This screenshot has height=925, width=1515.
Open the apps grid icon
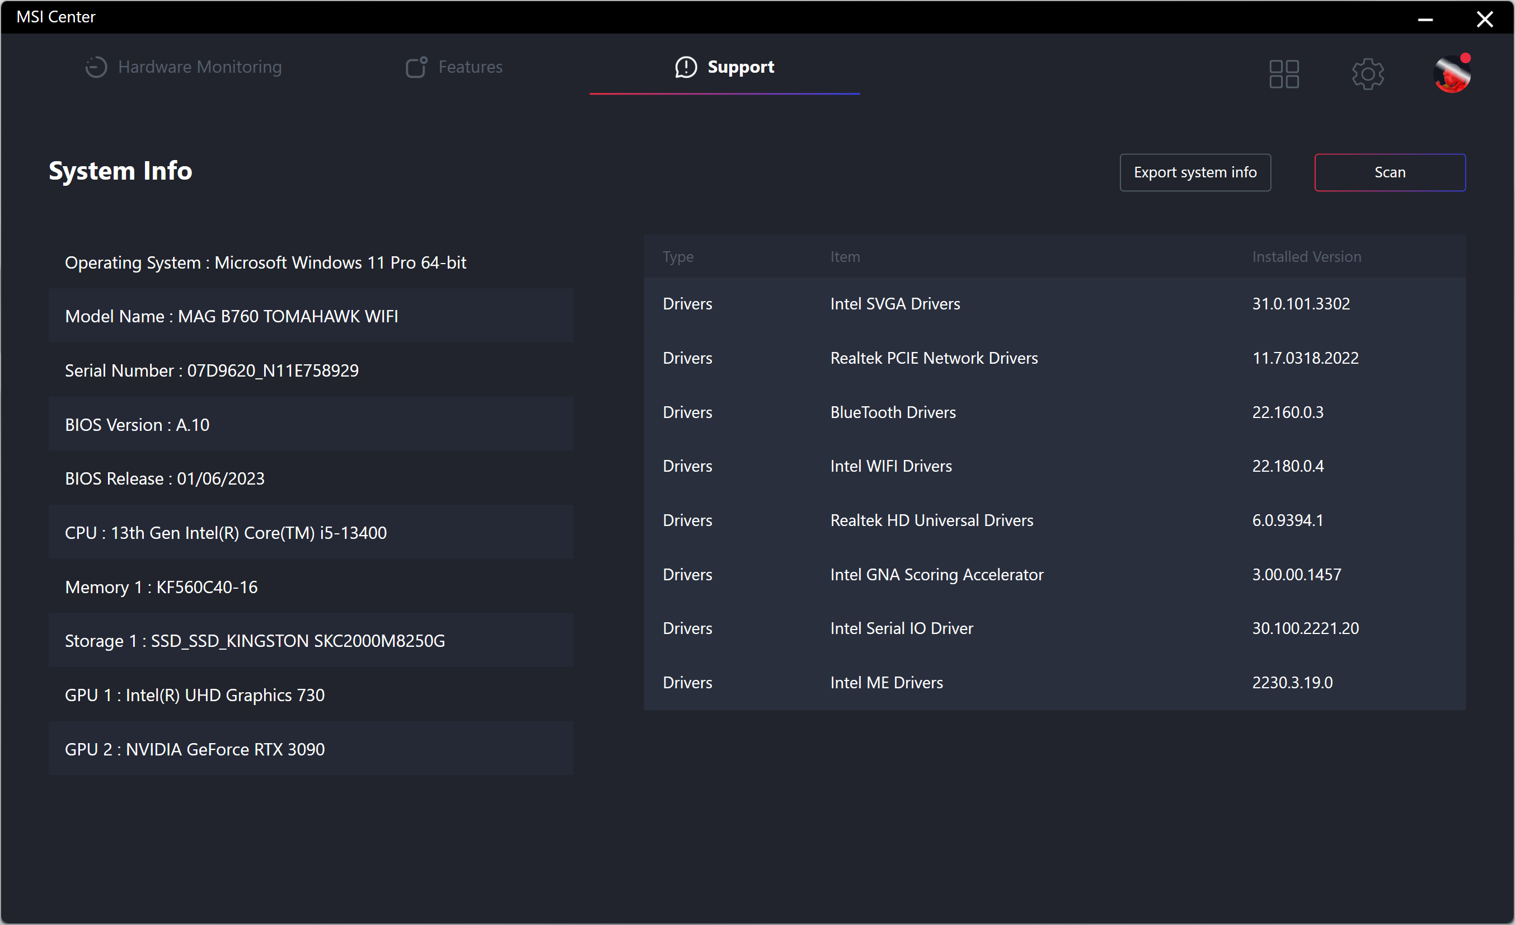(1284, 74)
